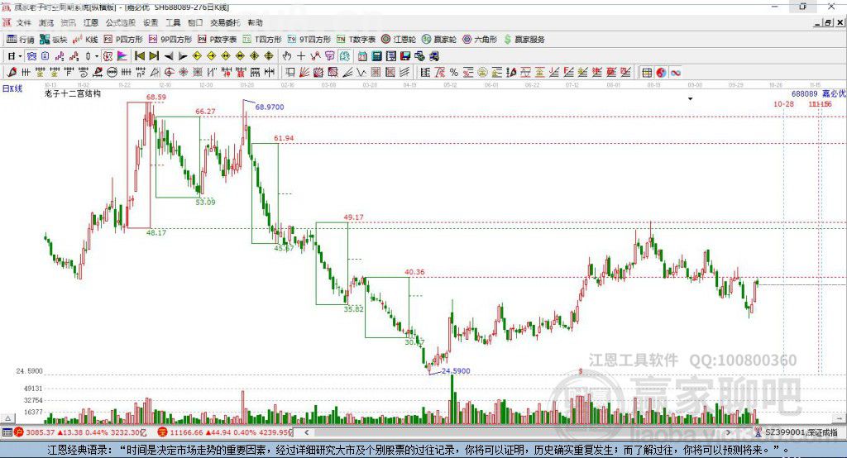Select the target circle crosshair tool
This screenshot has height=458, width=847.
pyautogui.click(x=169, y=73)
